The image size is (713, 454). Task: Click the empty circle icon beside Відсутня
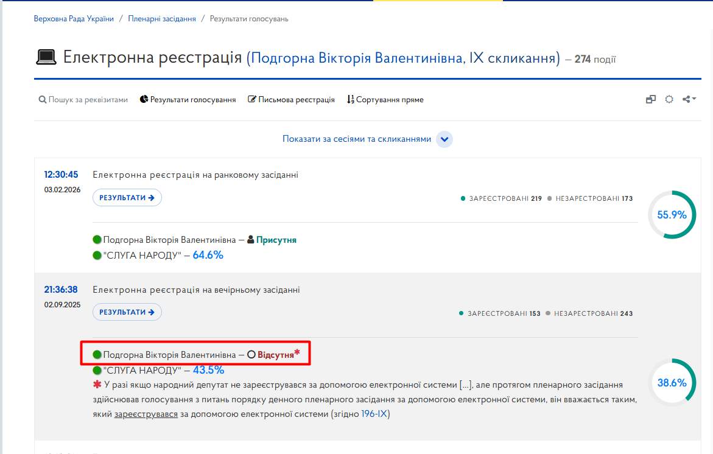click(251, 354)
